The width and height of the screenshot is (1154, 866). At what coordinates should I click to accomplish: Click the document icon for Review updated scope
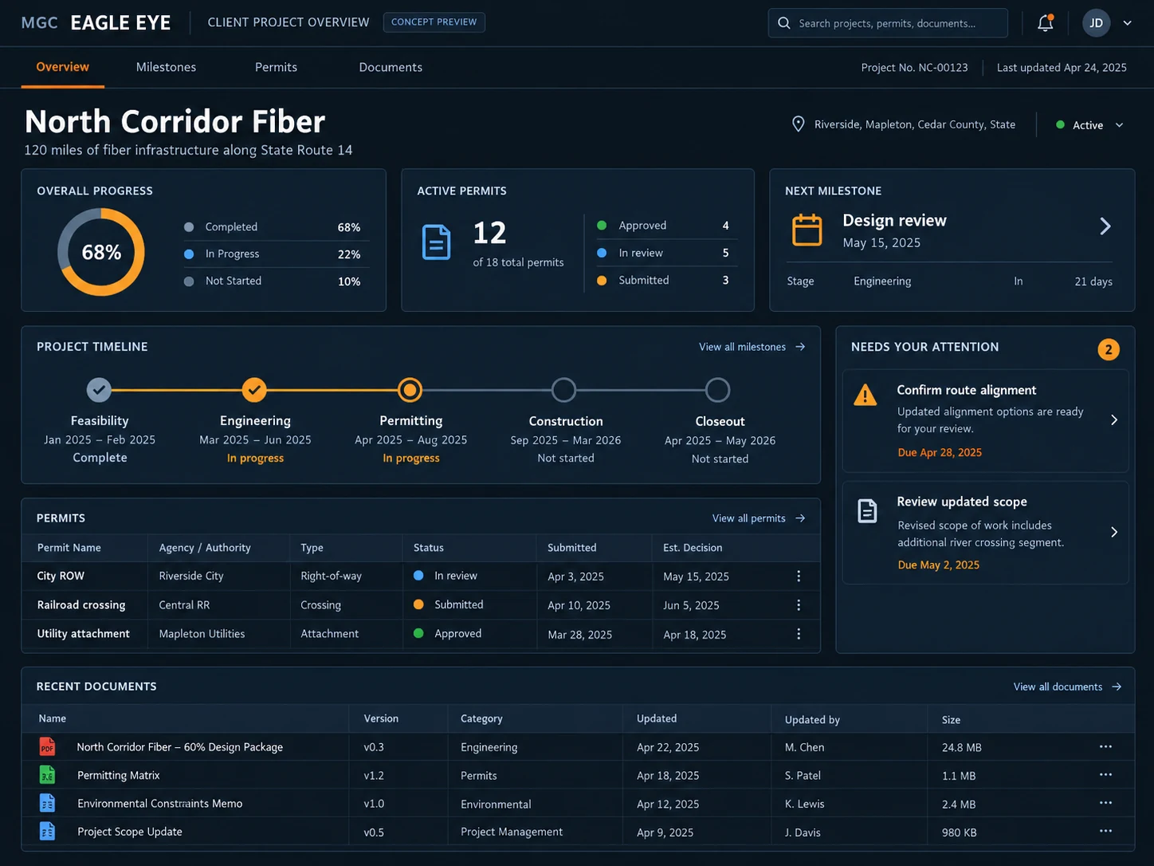click(867, 510)
